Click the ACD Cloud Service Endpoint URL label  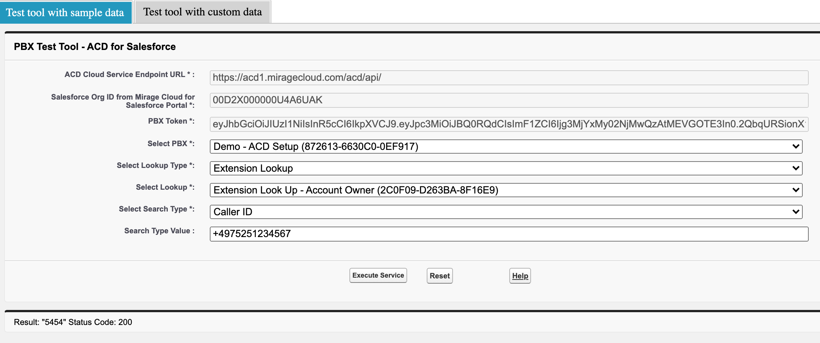[x=129, y=74]
